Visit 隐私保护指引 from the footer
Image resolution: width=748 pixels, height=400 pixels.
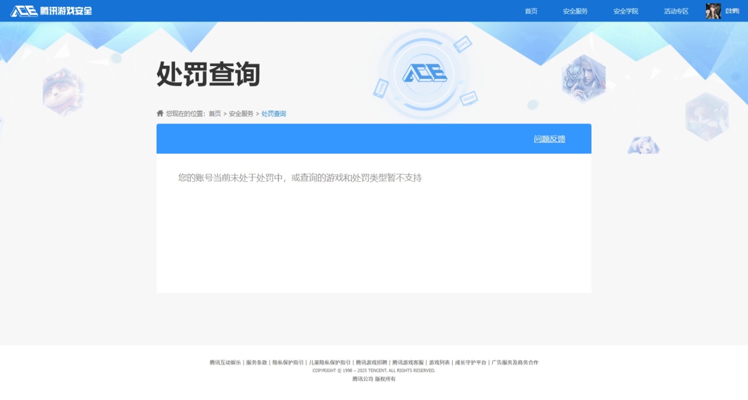(x=288, y=362)
